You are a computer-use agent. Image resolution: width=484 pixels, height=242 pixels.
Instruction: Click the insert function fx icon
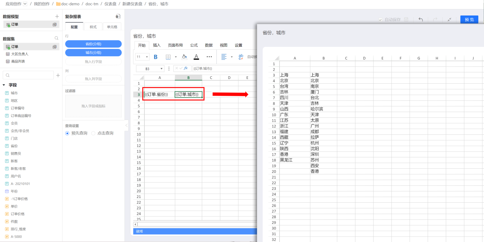pos(186,68)
